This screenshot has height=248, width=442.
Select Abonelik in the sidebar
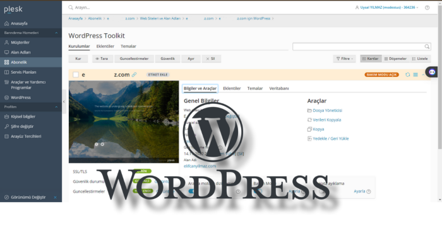coord(18,62)
